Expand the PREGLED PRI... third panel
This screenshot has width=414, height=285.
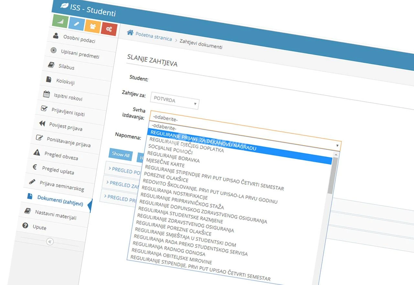[122, 198]
